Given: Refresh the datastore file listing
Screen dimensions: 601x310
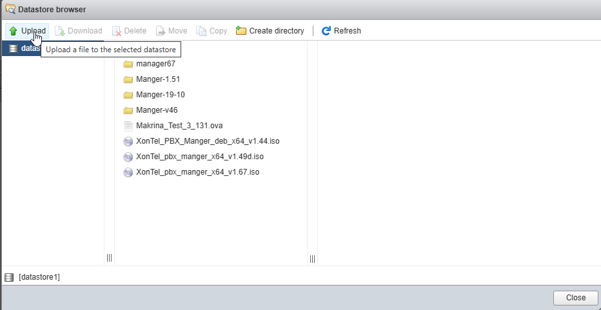Looking at the screenshot, I should (x=341, y=31).
